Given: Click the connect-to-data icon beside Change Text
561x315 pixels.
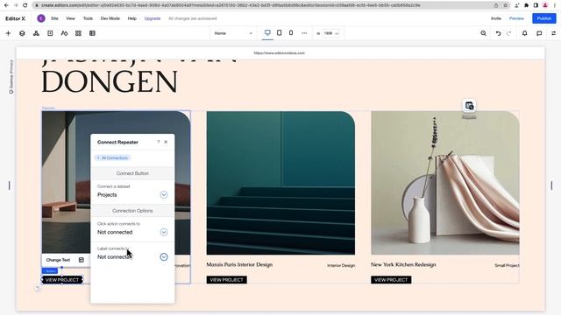Looking at the screenshot, I should point(82,260).
